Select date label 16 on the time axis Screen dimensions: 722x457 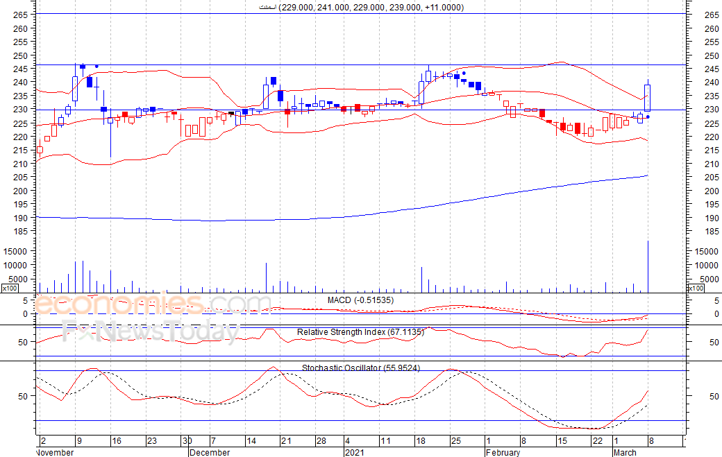click(117, 441)
